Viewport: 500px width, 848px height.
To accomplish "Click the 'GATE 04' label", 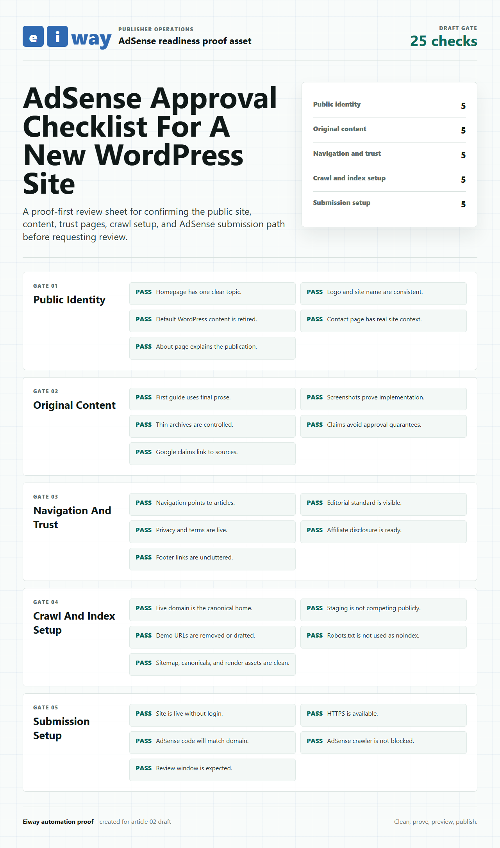I will (46, 602).
